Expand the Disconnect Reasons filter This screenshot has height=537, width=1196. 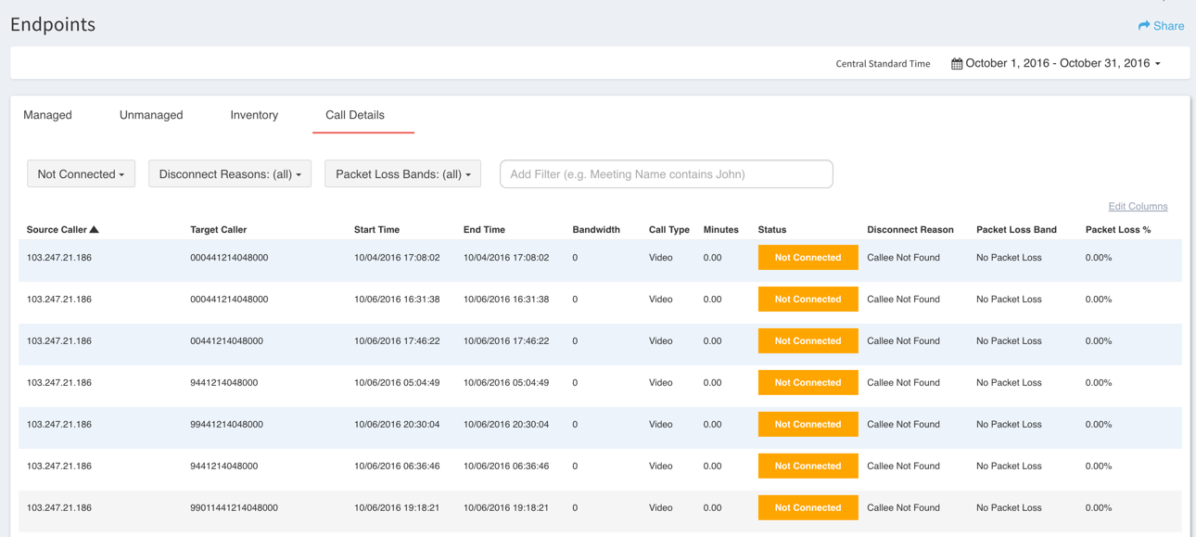(230, 174)
